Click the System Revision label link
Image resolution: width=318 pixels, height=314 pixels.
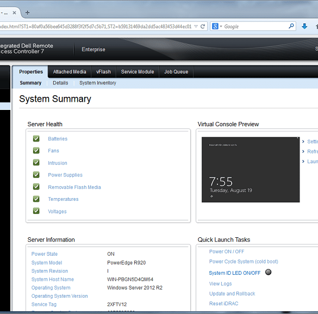pyautogui.click(x=49, y=271)
